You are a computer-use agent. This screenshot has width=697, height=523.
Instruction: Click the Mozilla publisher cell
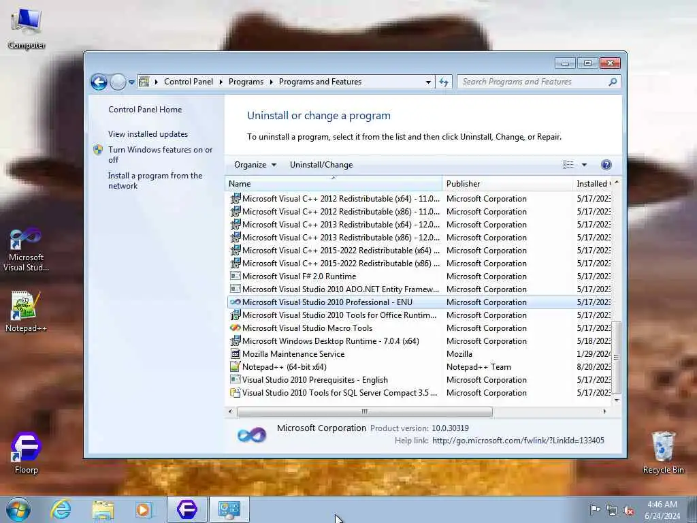click(459, 354)
